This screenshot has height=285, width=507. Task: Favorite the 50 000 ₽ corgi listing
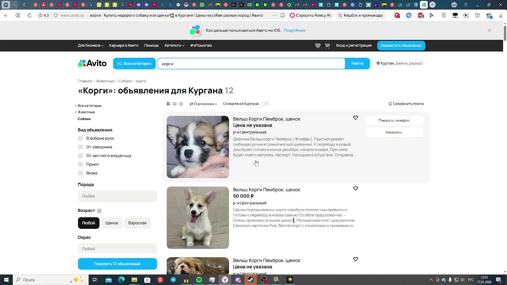pos(356,188)
